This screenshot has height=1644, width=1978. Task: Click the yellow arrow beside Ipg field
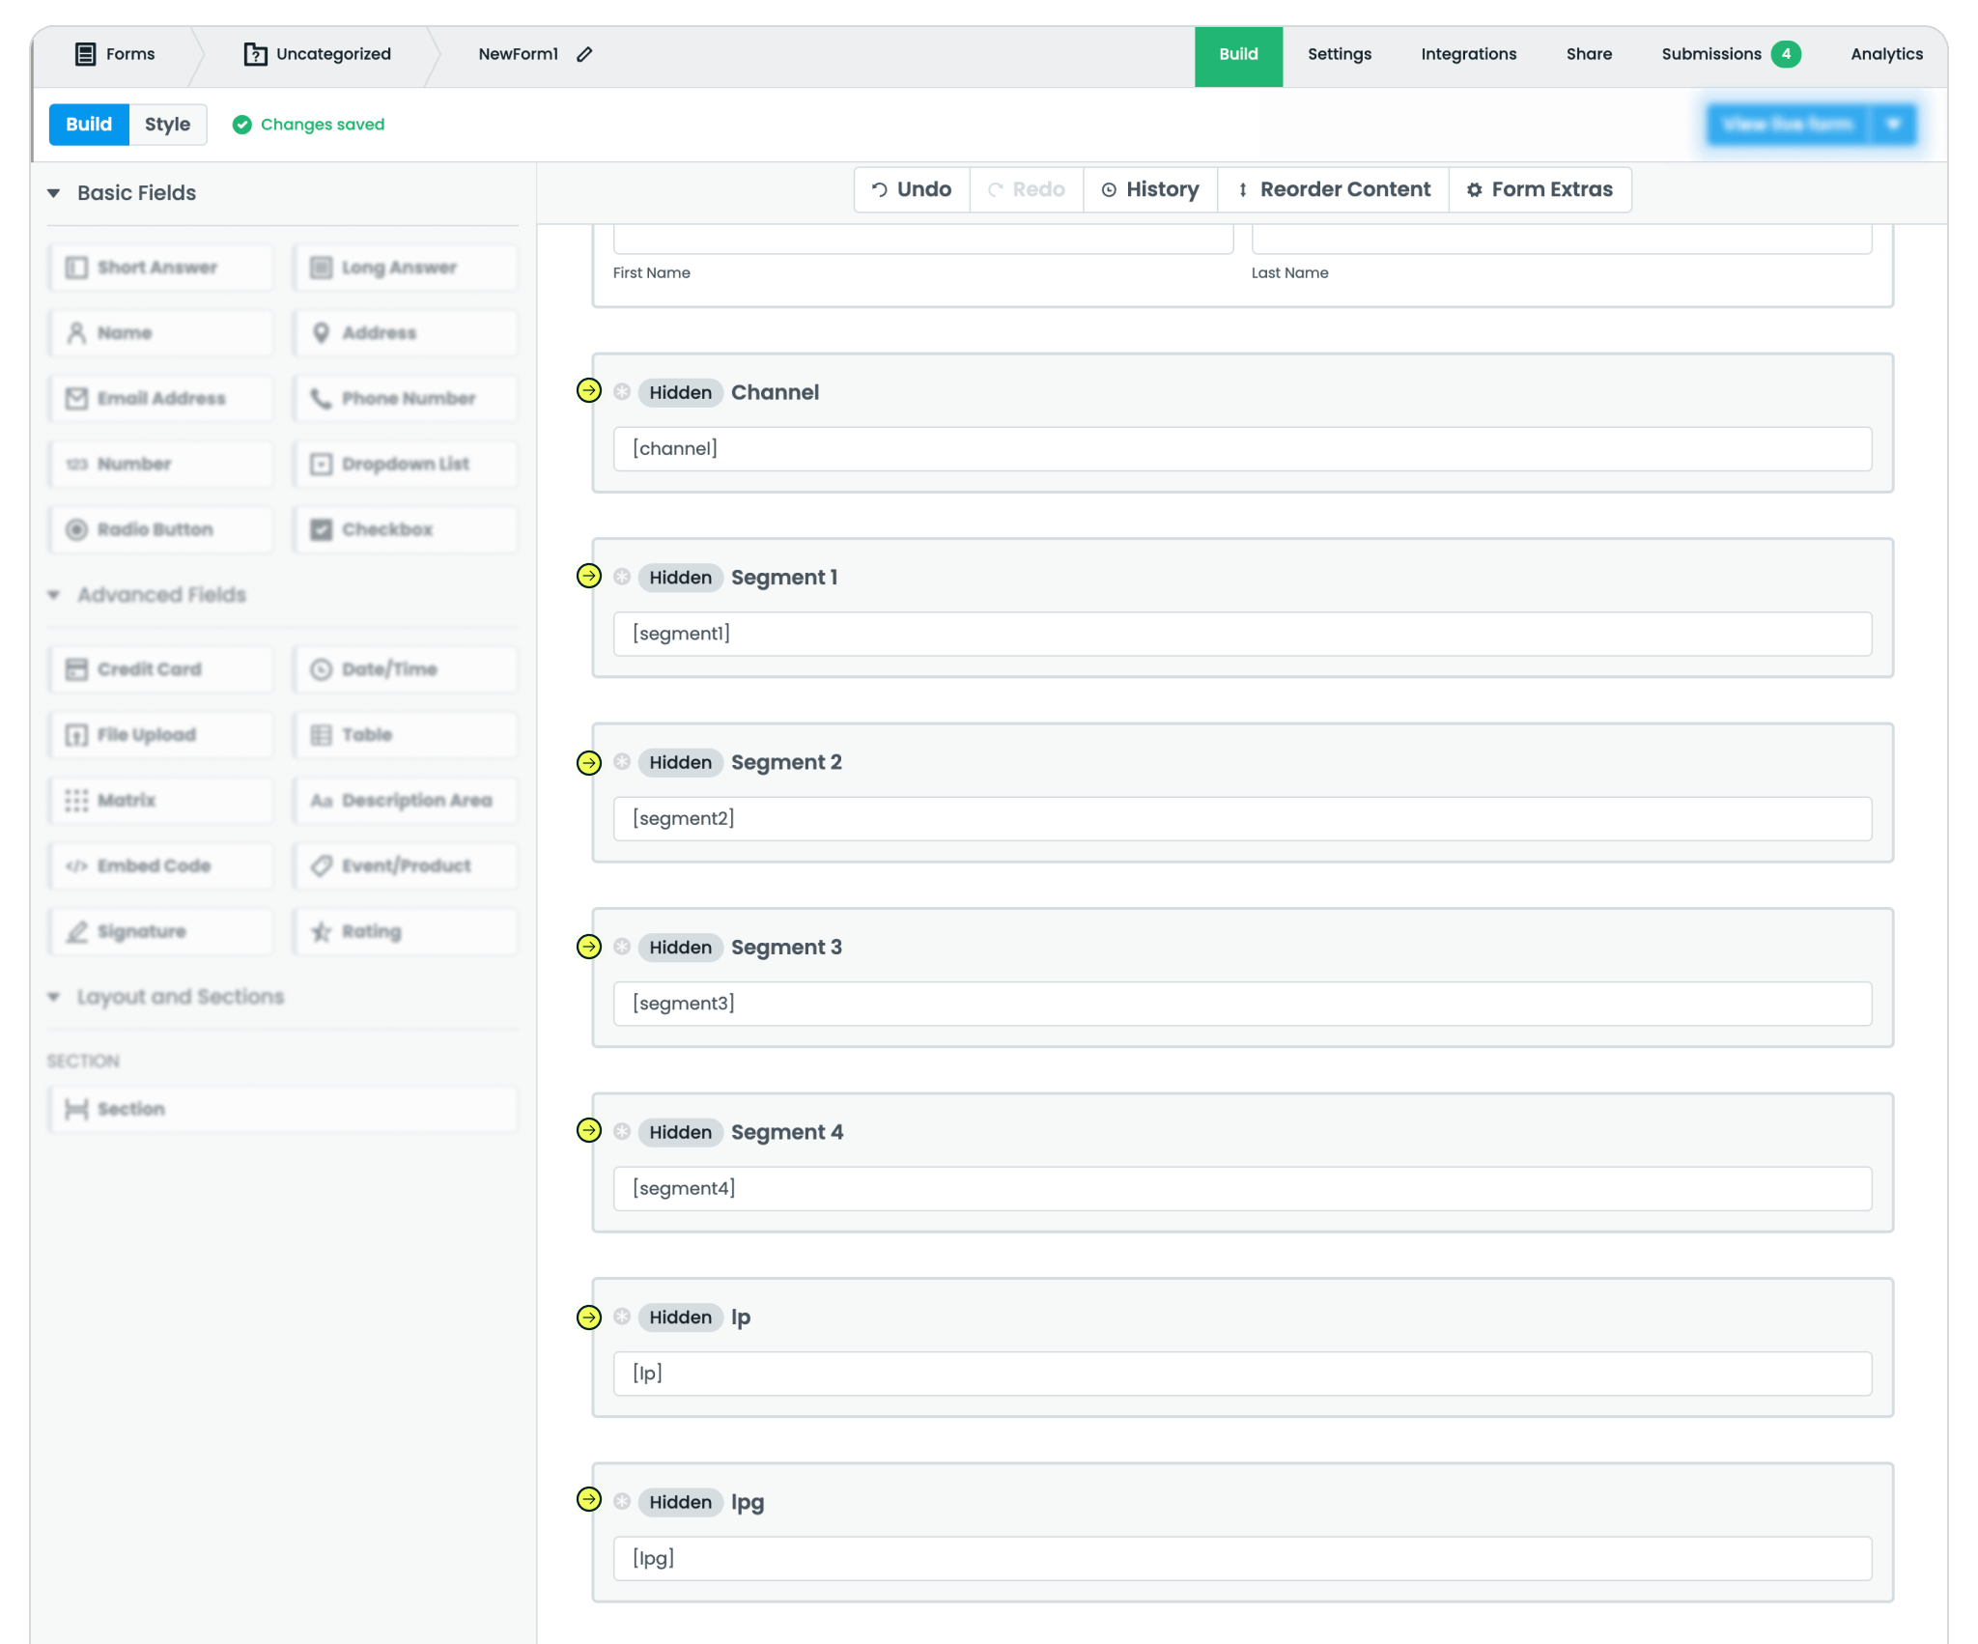[x=589, y=1500]
